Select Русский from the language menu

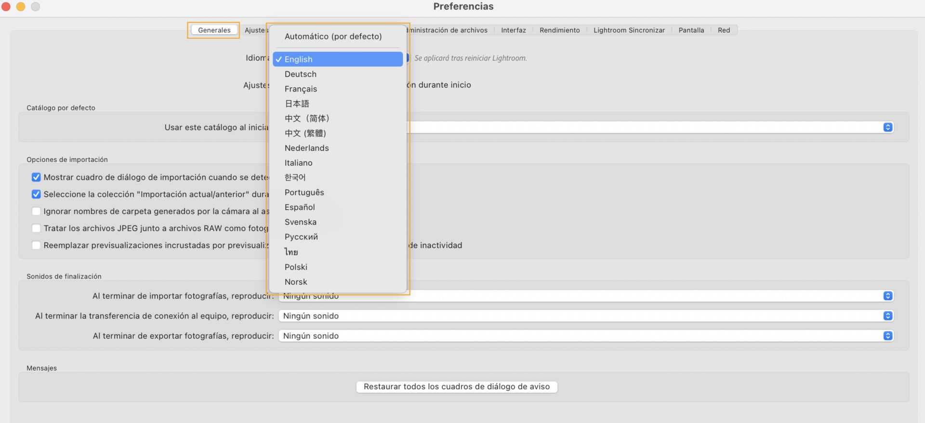click(x=338, y=237)
